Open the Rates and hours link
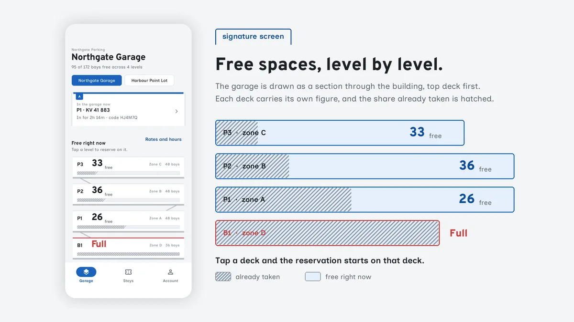The height and width of the screenshot is (322, 574). coord(164,139)
